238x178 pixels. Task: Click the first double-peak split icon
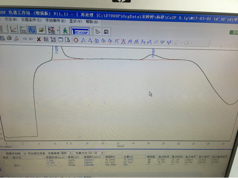coord(130,41)
